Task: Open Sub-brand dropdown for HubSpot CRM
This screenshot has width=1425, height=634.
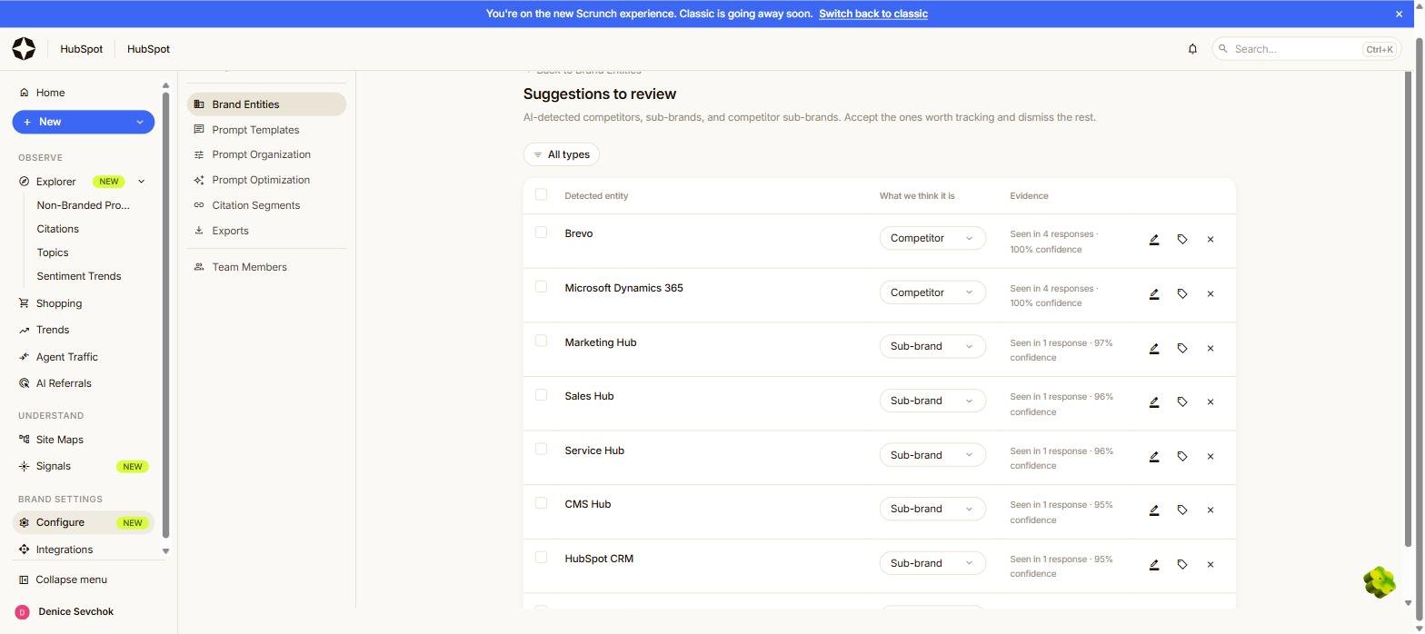Action: [932, 563]
